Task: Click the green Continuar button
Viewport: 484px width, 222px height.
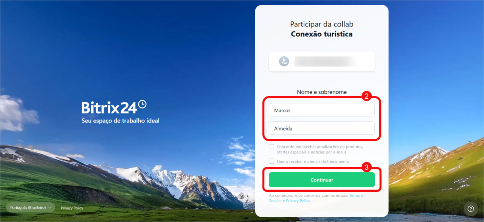Action: (322, 180)
